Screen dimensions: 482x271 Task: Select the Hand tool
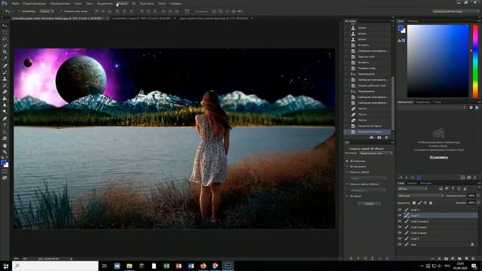point(5,145)
